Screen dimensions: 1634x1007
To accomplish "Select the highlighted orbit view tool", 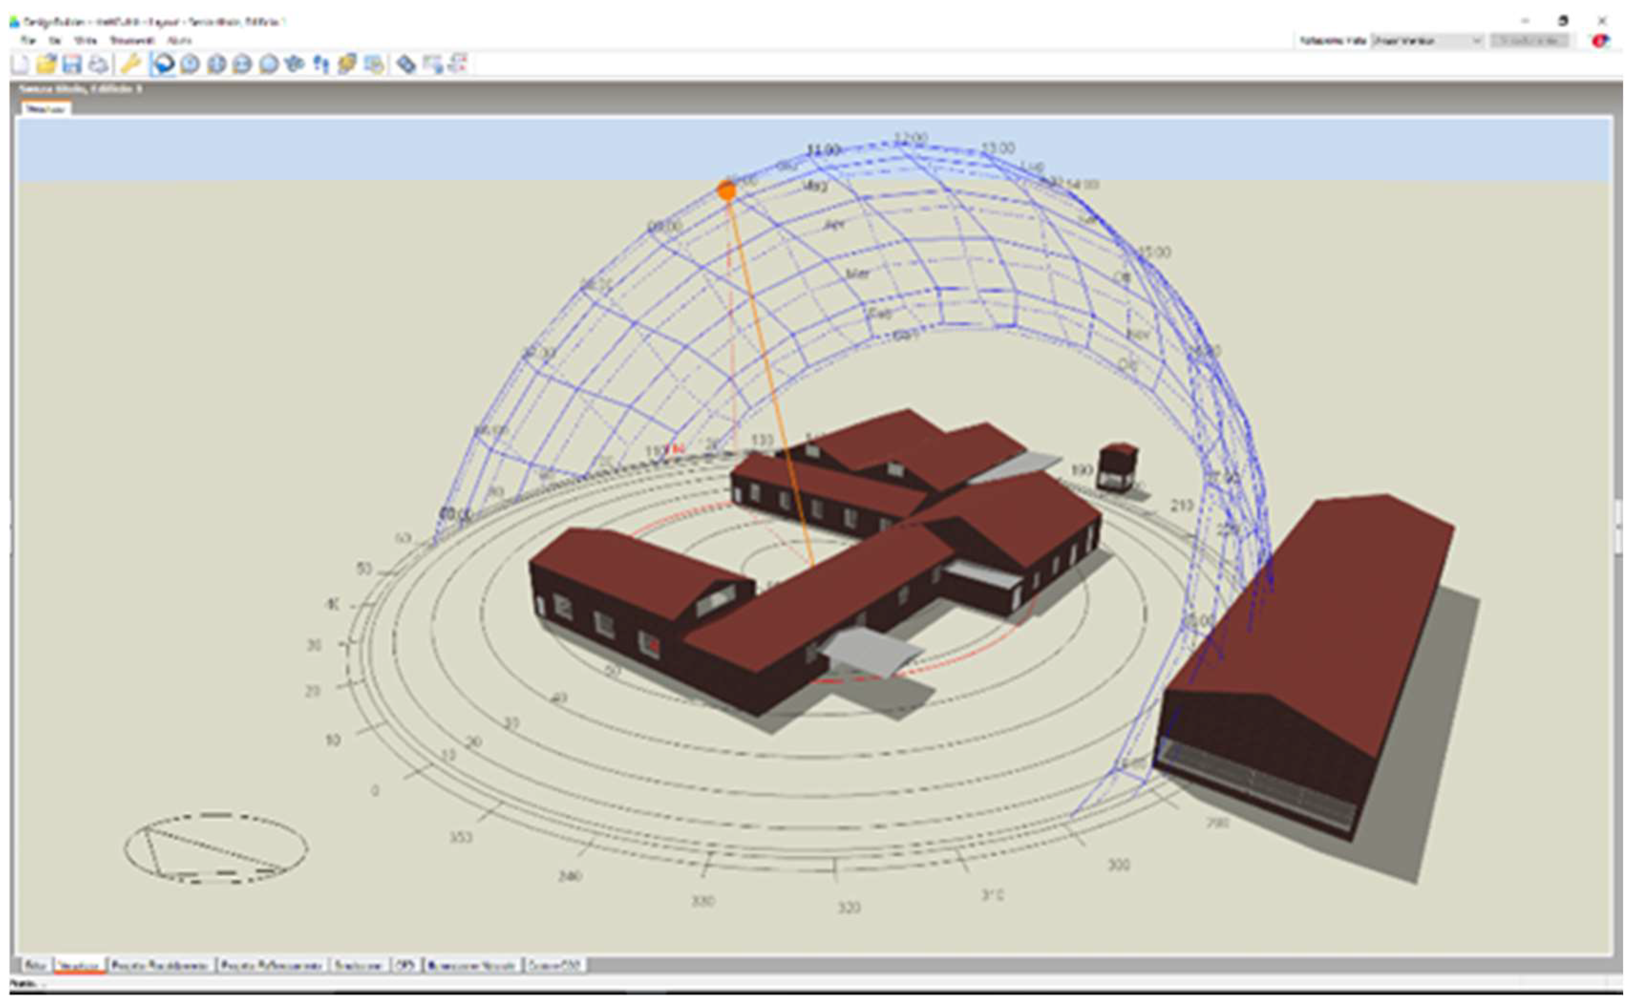I will point(163,64).
